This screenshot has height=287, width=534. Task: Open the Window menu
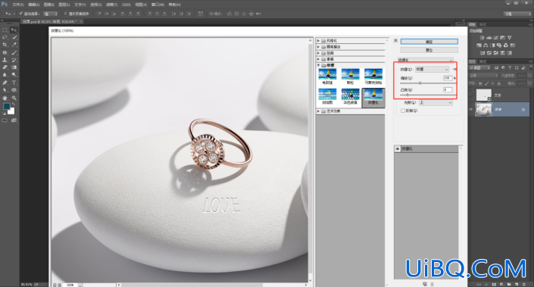point(158,5)
